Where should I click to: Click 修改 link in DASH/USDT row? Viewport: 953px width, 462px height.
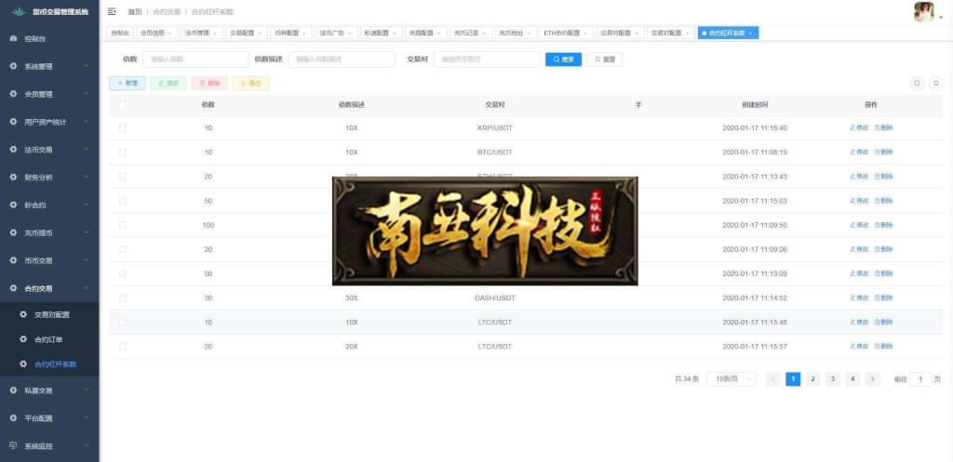pos(859,298)
